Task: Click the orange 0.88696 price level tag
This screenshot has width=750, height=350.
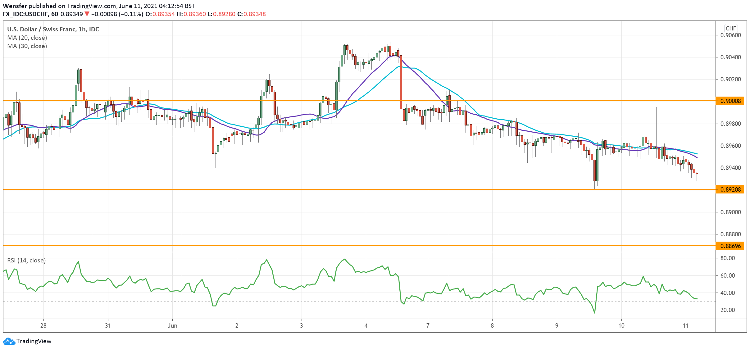Action: tap(730, 246)
